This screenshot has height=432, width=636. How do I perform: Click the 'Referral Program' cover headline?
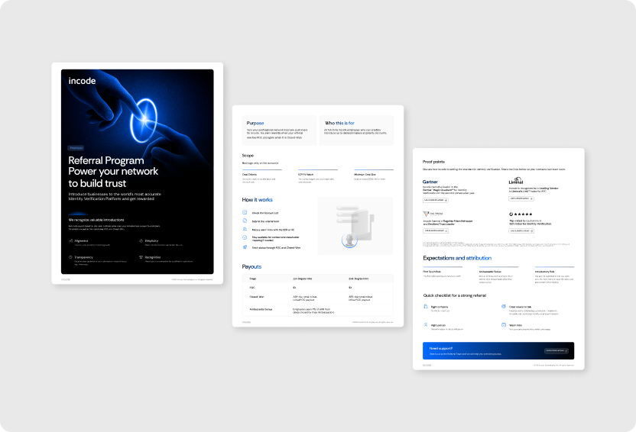tap(105, 160)
